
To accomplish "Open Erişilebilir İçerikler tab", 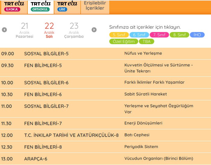I will 95,6.
